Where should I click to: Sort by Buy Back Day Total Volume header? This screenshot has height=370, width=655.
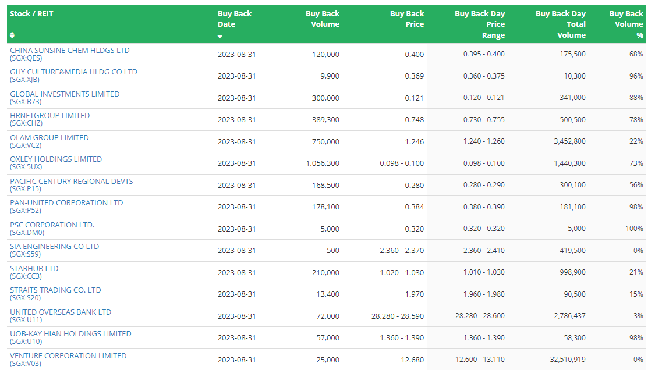[x=560, y=24]
